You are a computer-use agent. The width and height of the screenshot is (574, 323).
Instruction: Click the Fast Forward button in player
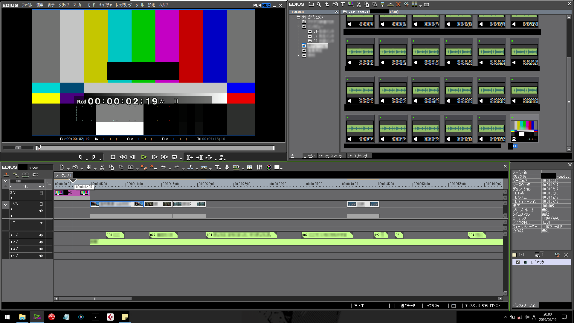tap(164, 157)
